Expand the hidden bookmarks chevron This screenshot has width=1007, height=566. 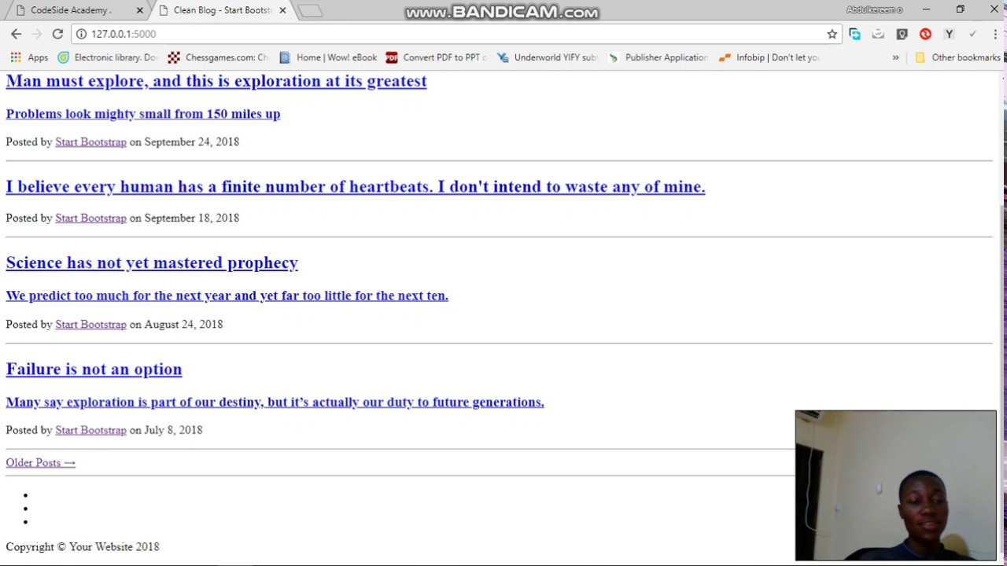pos(895,57)
